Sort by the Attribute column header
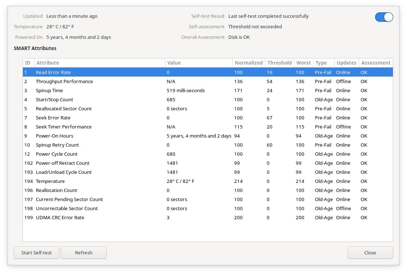 tap(99, 63)
